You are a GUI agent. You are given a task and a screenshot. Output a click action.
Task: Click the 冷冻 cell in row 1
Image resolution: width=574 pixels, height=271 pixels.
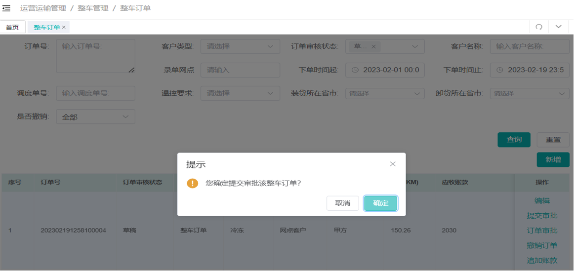coord(237,231)
